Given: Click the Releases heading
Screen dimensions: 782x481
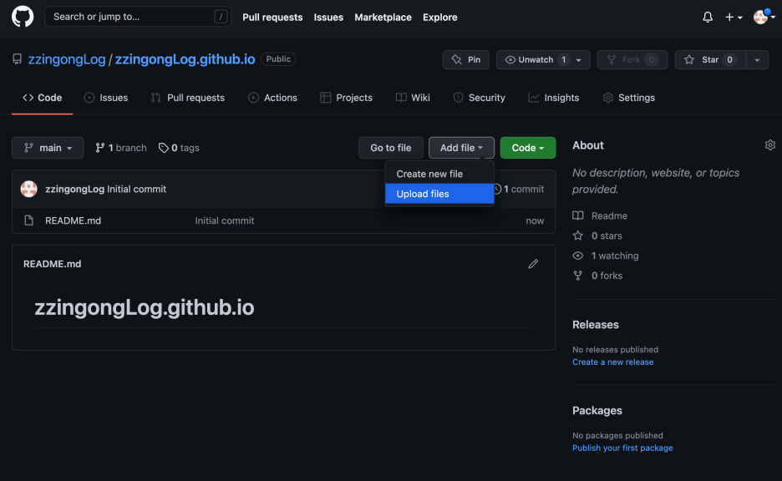Looking at the screenshot, I should (596, 325).
